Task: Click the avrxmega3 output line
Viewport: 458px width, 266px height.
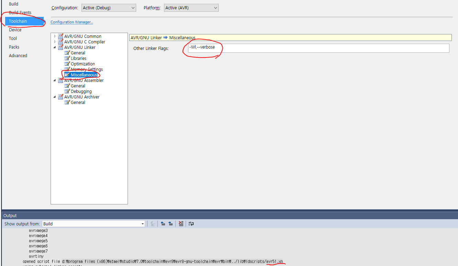Action: coord(38,231)
